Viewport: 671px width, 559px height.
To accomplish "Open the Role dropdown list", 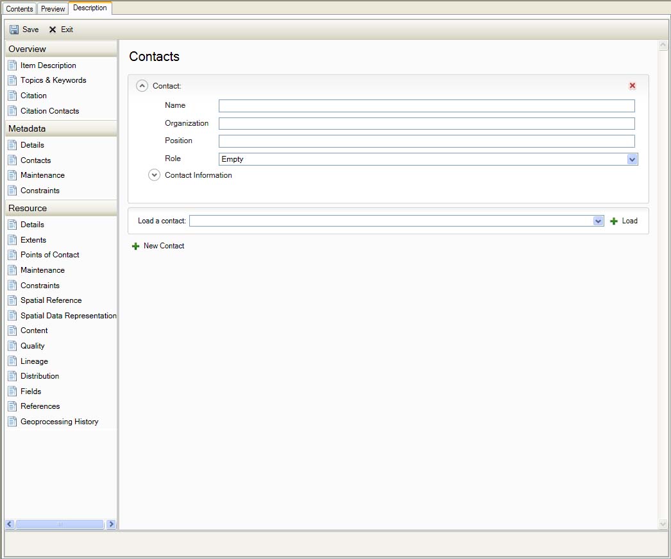I will pos(632,159).
